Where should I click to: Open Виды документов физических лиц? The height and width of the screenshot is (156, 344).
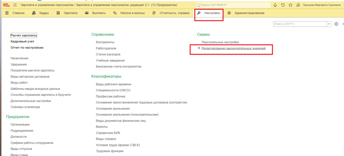(x=121, y=121)
